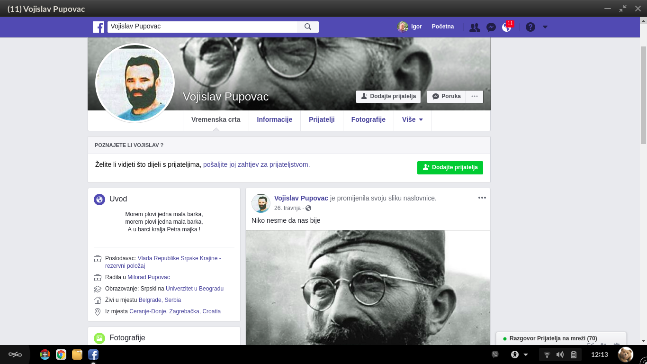Switch to the Informacije tab
Viewport: 647px width, 364px height.
(274, 119)
